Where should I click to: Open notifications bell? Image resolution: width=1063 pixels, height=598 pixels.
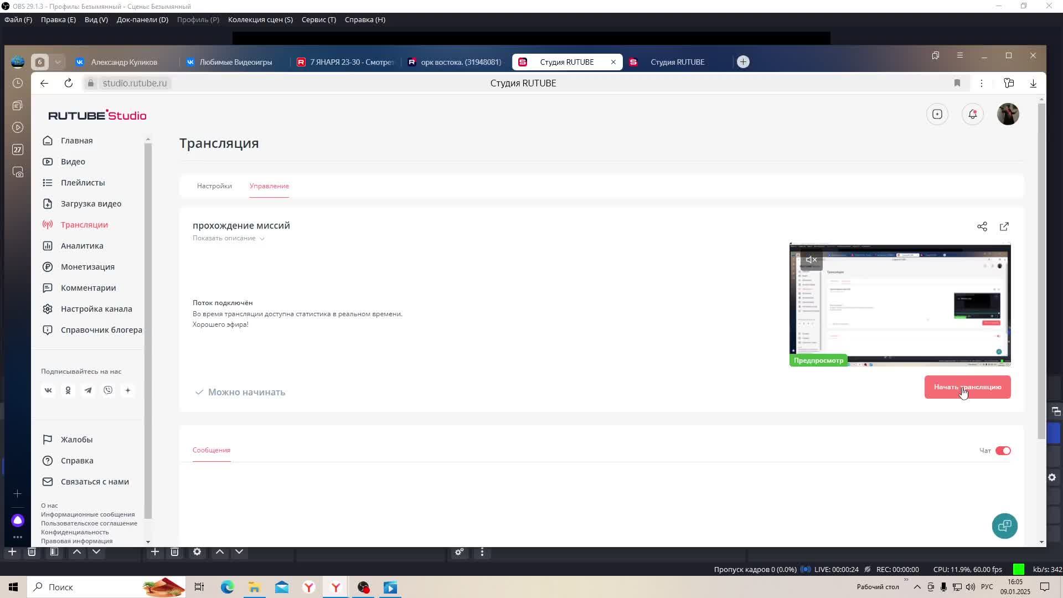(973, 114)
